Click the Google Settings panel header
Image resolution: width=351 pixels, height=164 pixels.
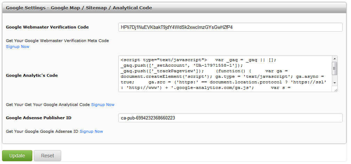pyautogui.click(x=79, y=8)
